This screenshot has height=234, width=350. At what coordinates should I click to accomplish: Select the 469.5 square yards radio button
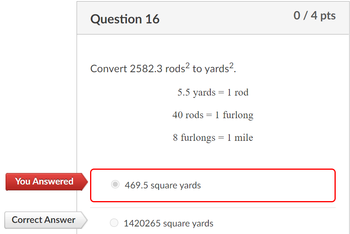click(115, 184)
